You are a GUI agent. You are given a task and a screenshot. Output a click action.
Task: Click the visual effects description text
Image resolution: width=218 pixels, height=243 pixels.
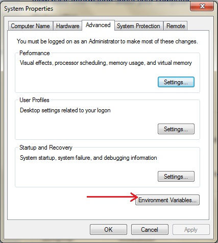tap(106, 63)
